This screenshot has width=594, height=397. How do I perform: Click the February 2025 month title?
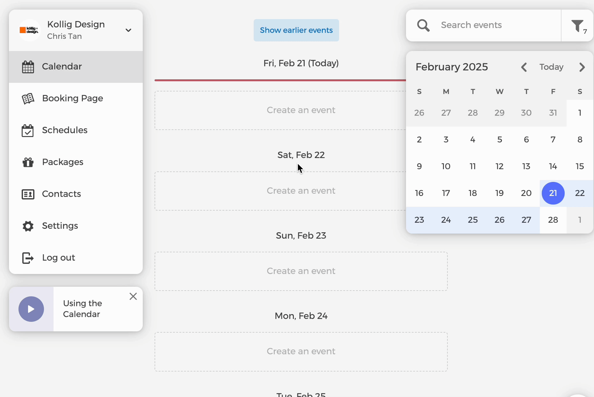(x=452, y=67)
